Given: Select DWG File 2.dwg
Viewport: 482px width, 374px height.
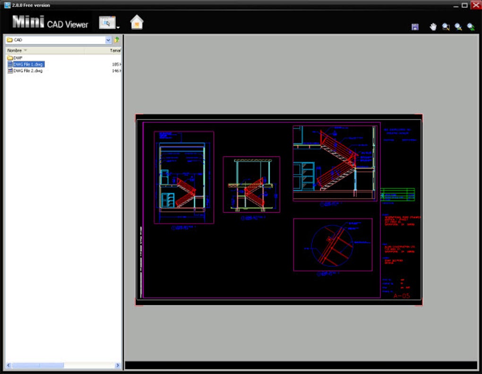Looking at the screenshot, I should [x=25, y=71].
